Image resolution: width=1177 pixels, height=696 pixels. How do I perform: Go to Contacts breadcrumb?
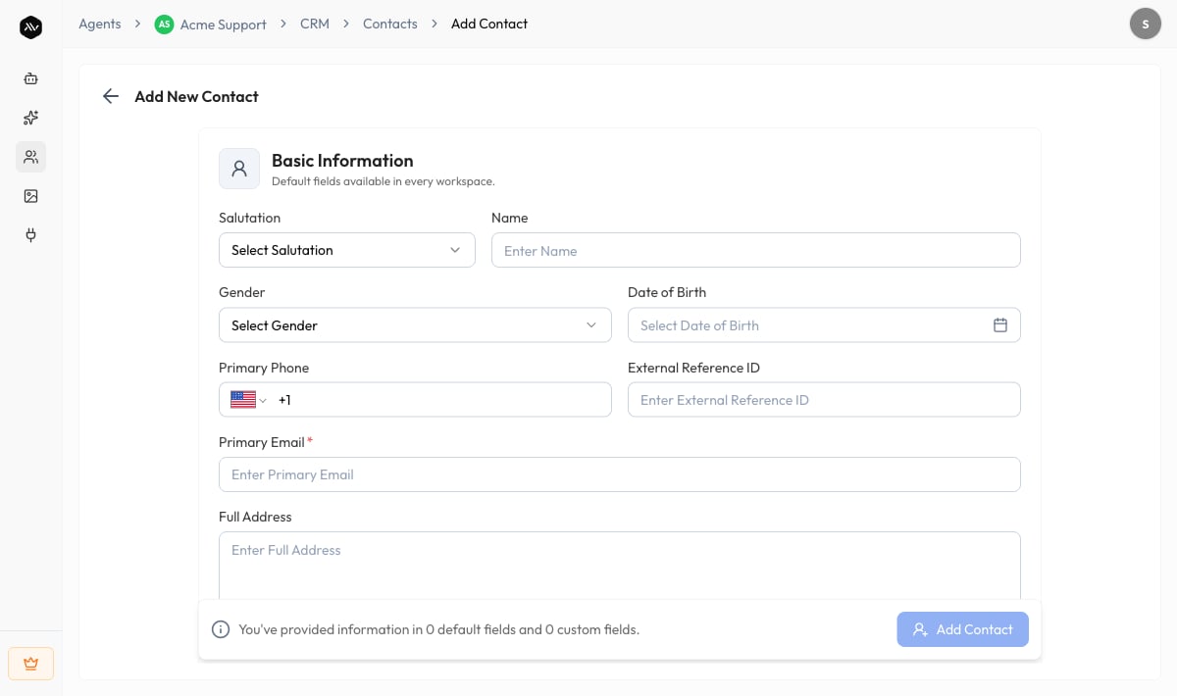coord(390,24)
